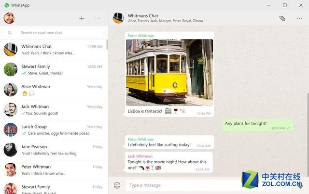Click the 'Tonight is the movie night!' message
The width and height of the screenshot is (309, 194).
(x=169, y=162)
